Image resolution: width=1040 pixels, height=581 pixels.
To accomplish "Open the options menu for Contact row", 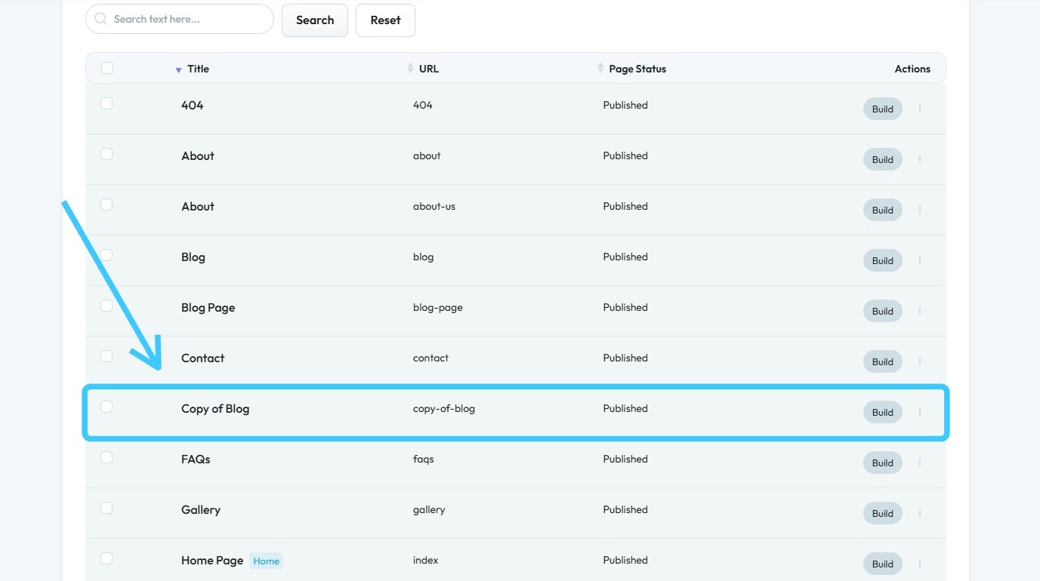I will pos(920,361).
